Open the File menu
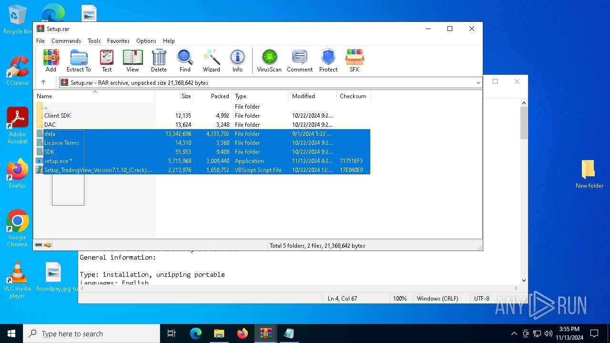 (x=41, y=41)
